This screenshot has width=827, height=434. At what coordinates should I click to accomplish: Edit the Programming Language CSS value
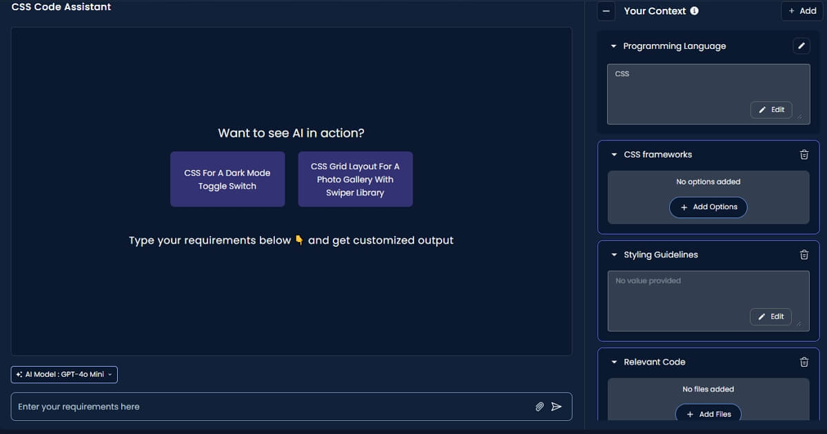771,109
